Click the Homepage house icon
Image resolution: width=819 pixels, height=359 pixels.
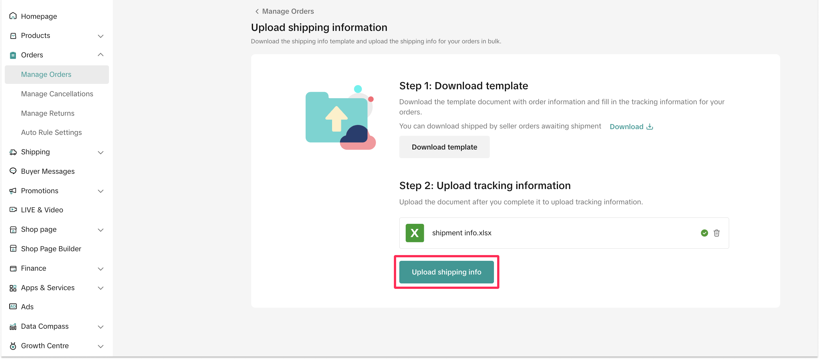point(13,16)
